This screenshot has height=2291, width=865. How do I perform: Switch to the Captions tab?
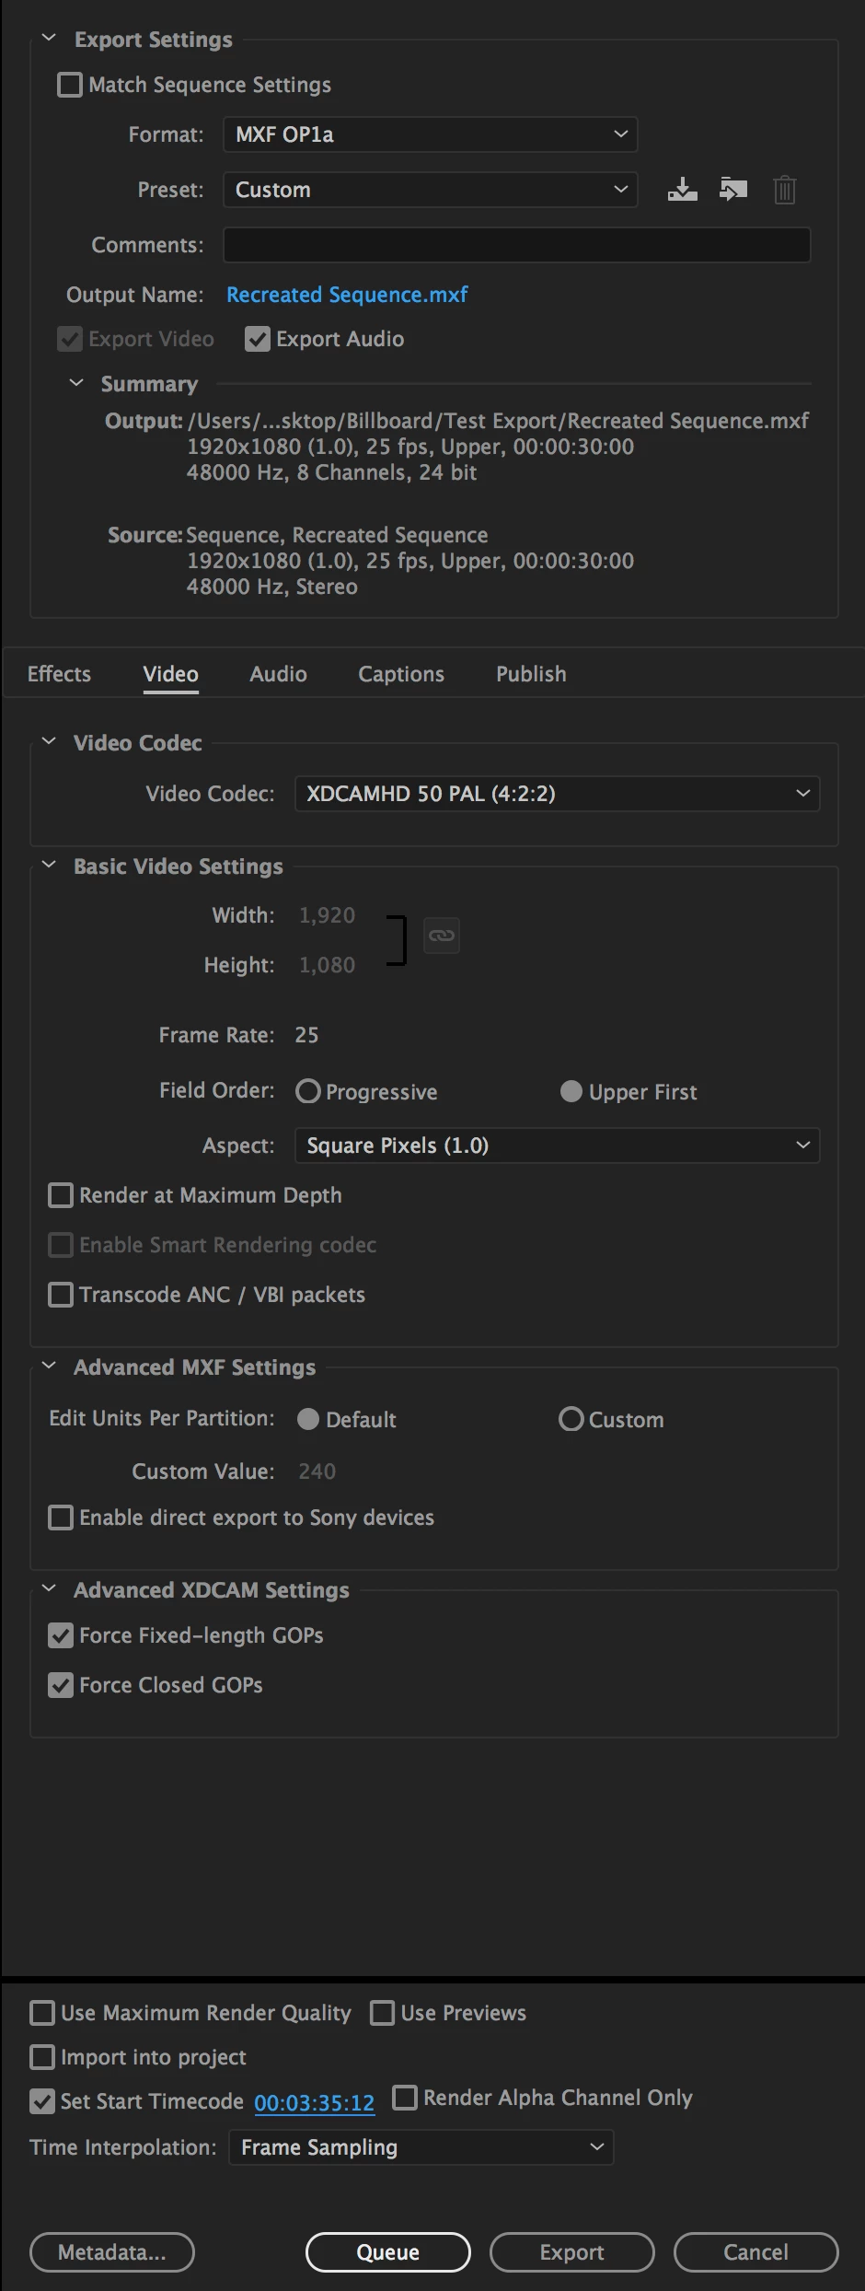pos(401,674)
